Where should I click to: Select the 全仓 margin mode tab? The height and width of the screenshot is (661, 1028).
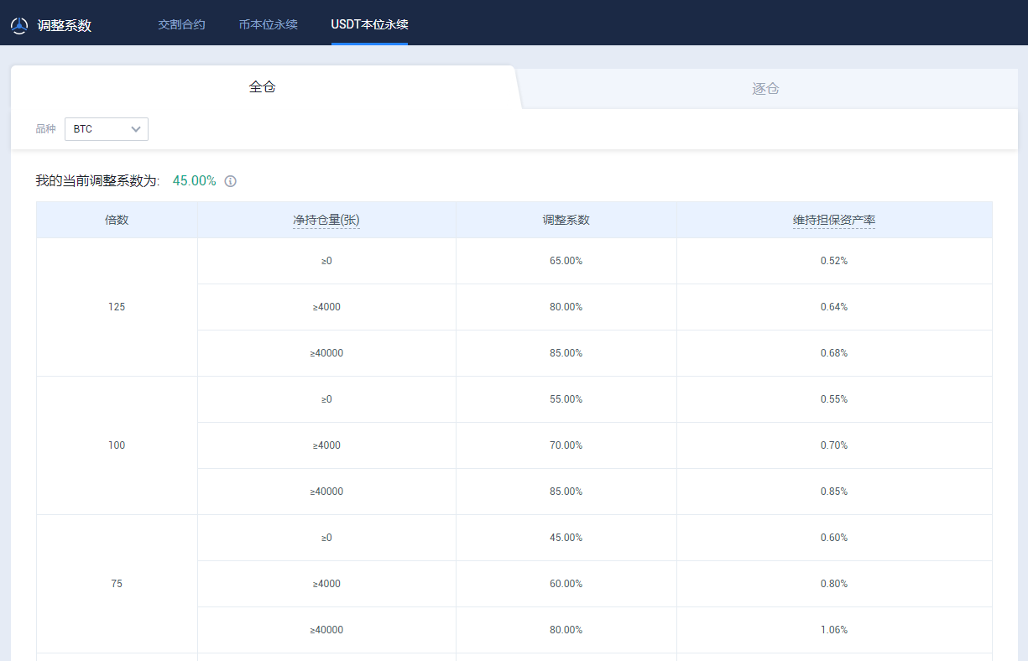[263, 87]
